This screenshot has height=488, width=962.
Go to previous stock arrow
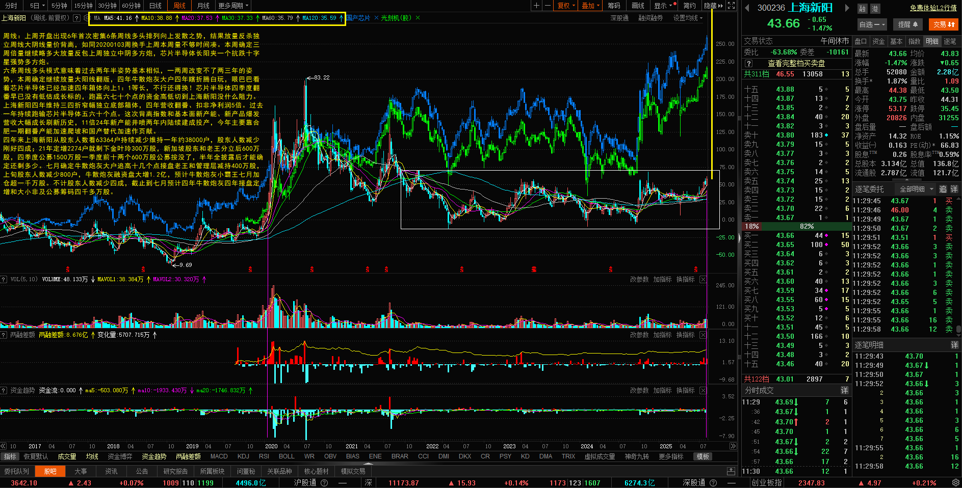coord(747,8)
